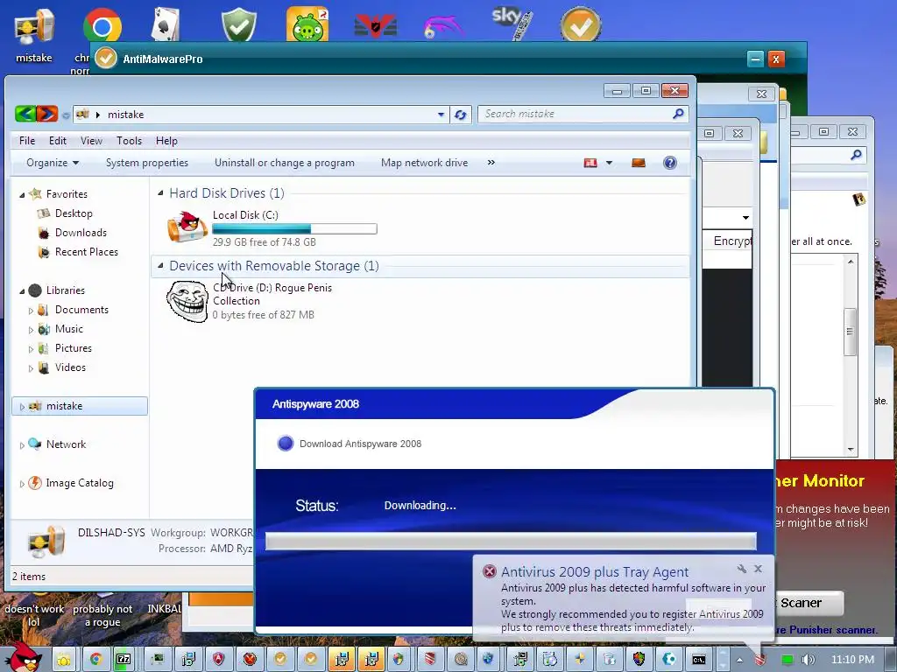Click the Search mistake input field
This screenshot has height=672, width=897.
tap(576, 114)
